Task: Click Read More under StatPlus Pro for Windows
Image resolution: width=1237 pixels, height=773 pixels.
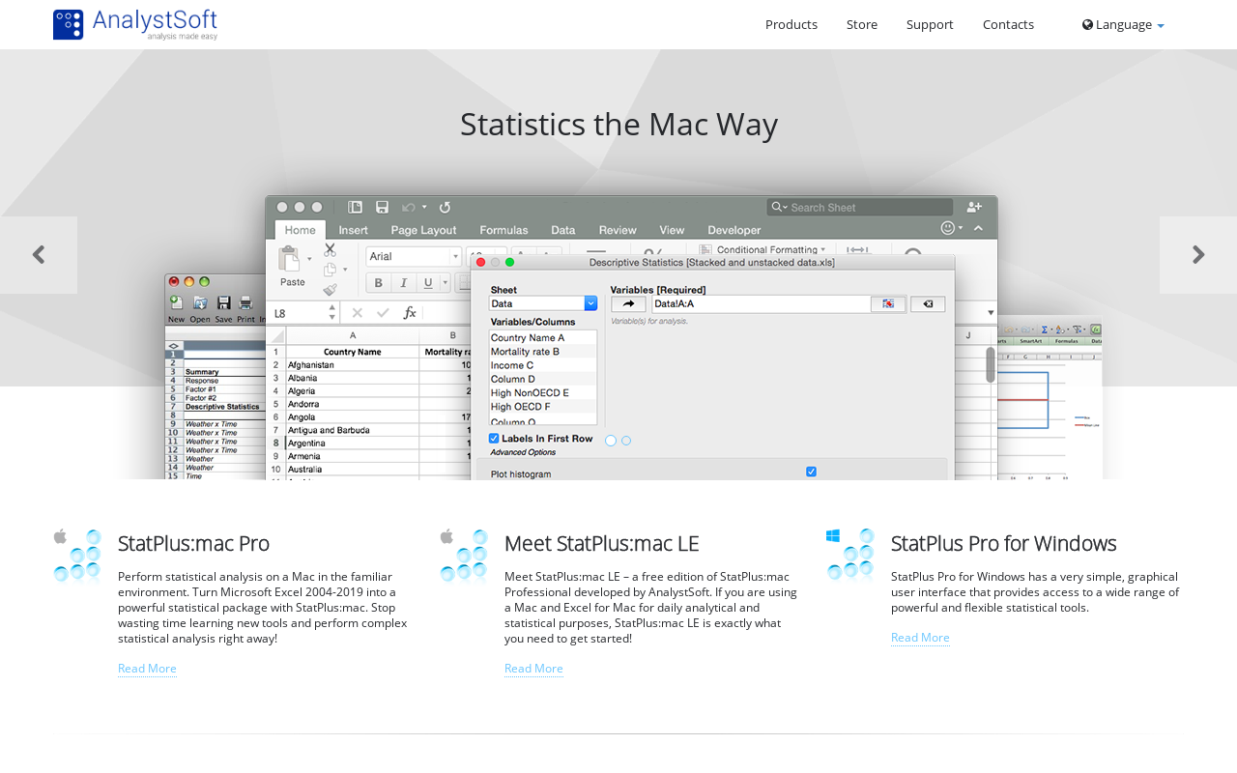Action: (x=920, y=637)
